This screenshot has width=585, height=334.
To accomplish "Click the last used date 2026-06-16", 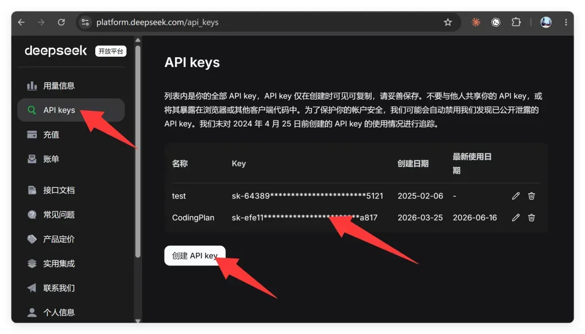I will pyautogui.click(x=474, y=217).
